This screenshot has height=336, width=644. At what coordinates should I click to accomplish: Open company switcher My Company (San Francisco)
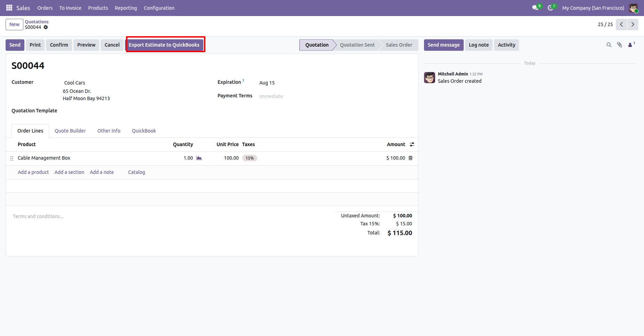click(x=593, y=8)
